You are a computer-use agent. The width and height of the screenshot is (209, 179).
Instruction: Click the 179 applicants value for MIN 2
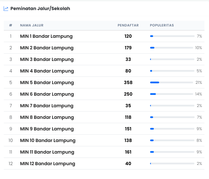[x=128, y=48]
